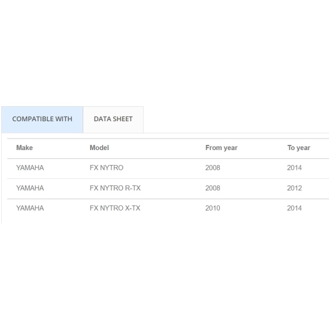Click blank panel area beneath the X-TX row
Screen dimensions: 329x329
coord(165,220)
